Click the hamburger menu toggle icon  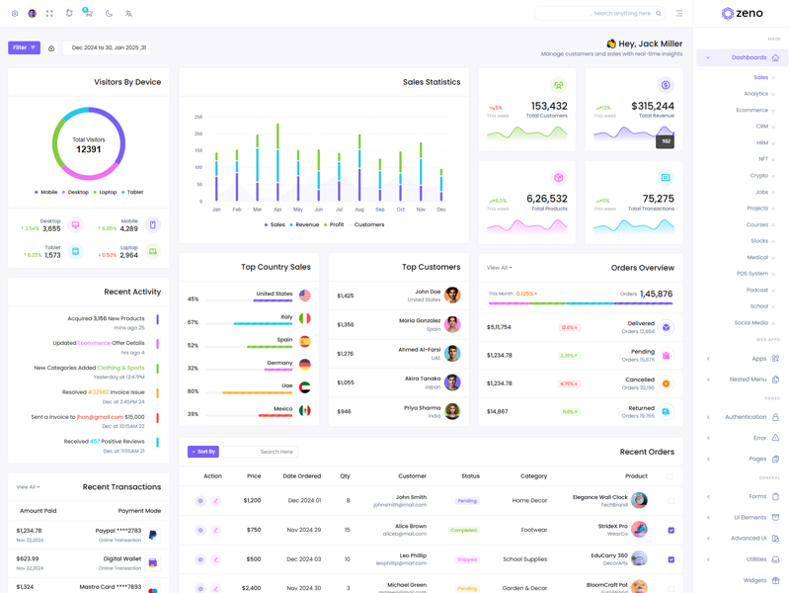point(679,14)
